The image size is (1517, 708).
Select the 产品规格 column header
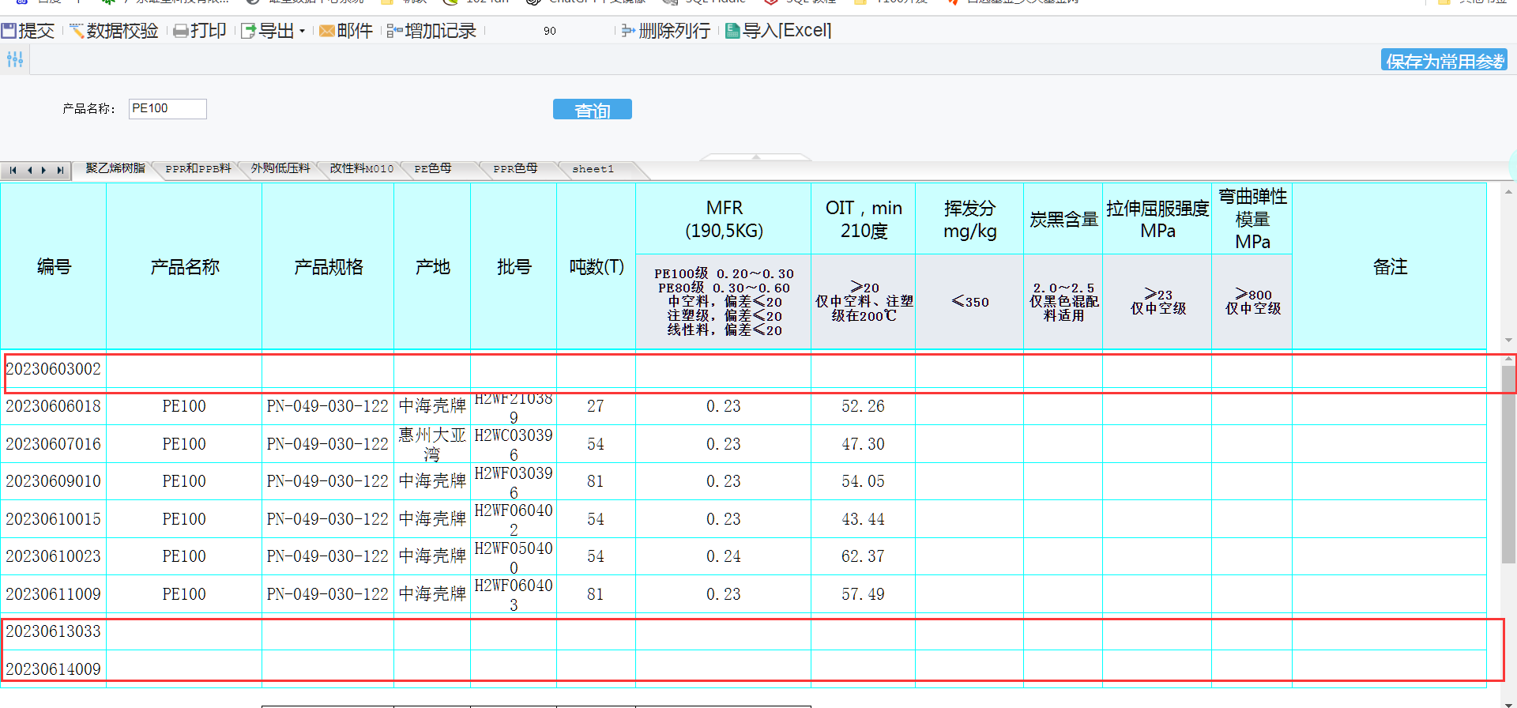(328, 267)
